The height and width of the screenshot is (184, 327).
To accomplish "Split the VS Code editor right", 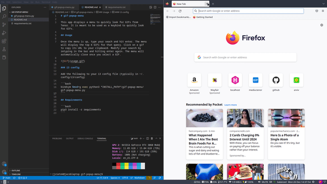I will (155, 7).
